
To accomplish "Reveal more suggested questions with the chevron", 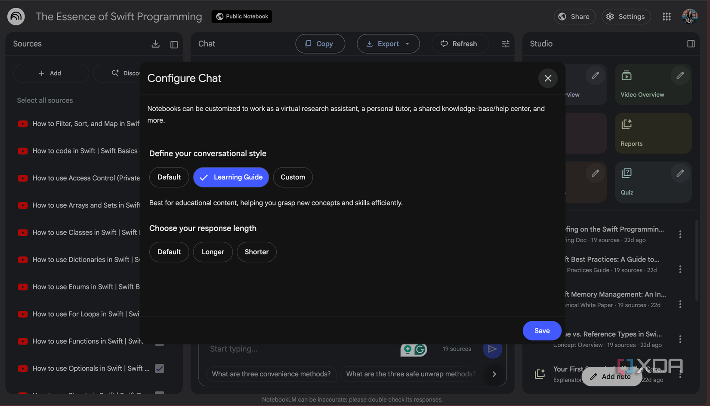I will pyautogui.click(x=494, y=374).
